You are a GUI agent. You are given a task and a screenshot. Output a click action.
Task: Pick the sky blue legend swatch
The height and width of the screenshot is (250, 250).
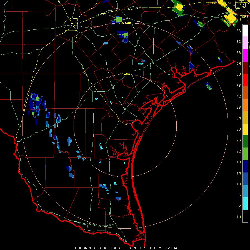245,191
